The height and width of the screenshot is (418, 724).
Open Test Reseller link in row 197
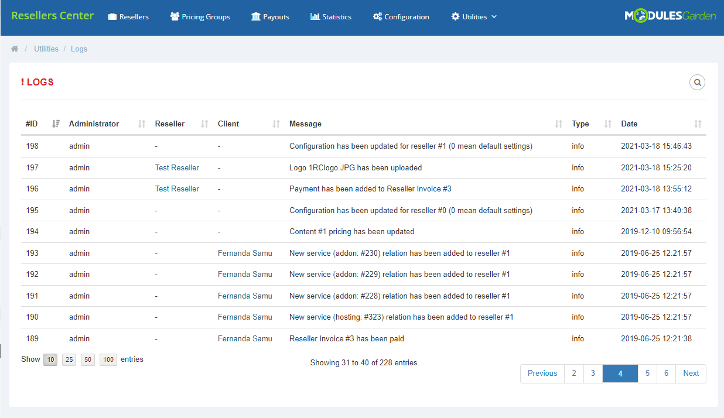click(x=177, y=167)
